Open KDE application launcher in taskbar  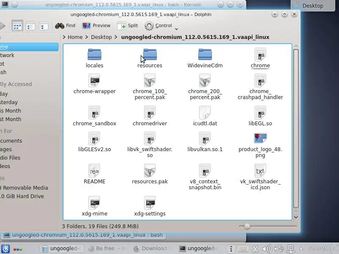(x=5, y=249)
